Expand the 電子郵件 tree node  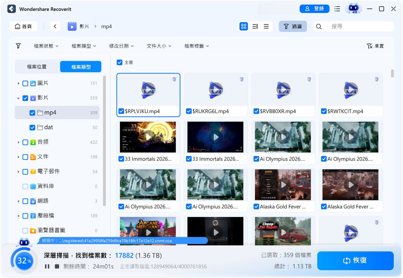[x=18, y=172]
